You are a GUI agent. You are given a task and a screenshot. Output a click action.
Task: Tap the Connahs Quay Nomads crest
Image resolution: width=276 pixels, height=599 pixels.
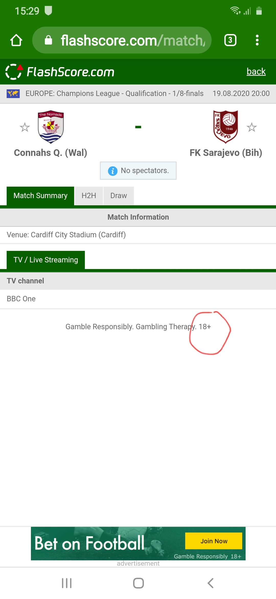[51, 127]
